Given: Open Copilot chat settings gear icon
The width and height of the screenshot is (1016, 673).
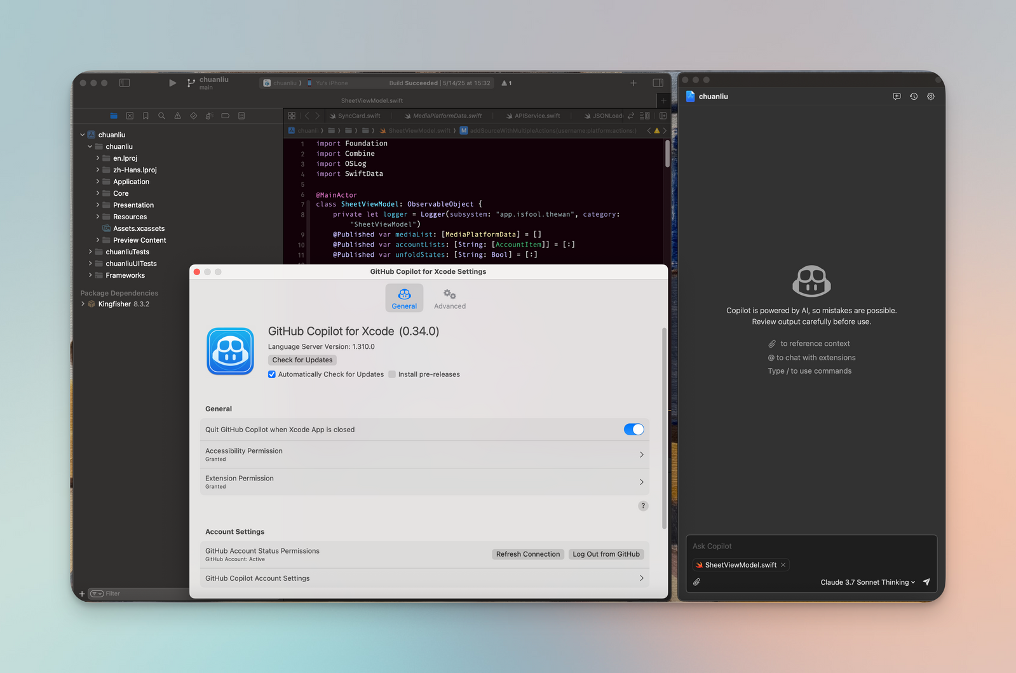Looking at the screenshot, I should (x=931, y=97).
